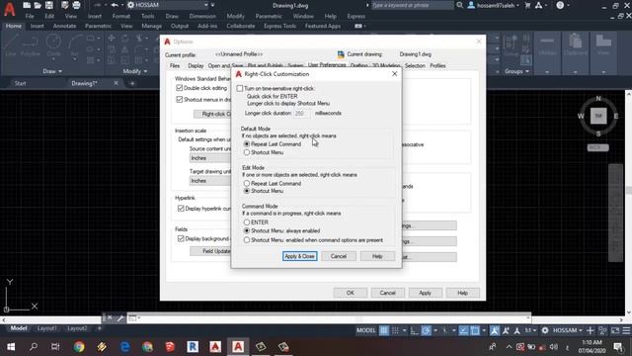Screen dimensions: 632x356
Task: Open Windows notification center icon
Action: point(618,347)
